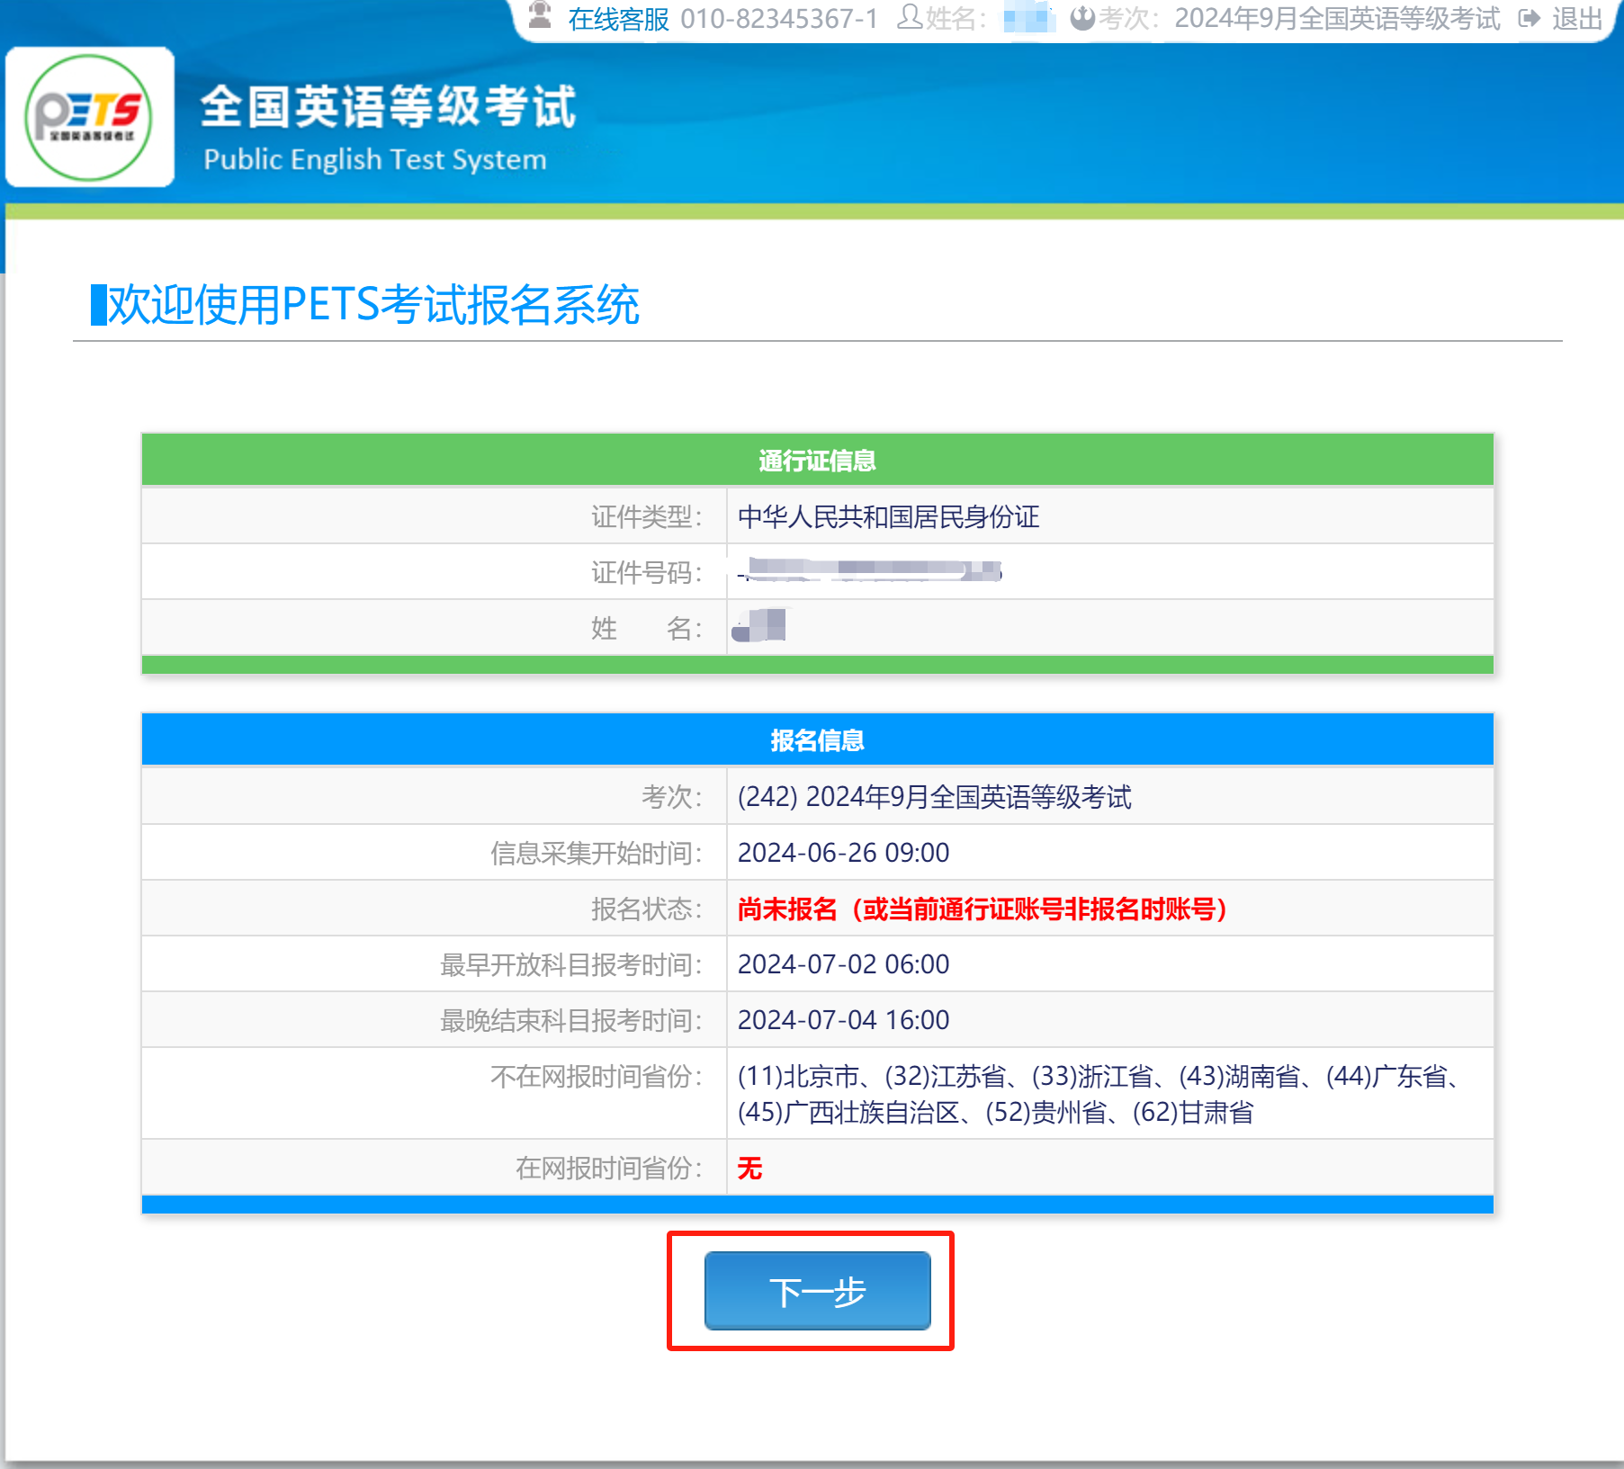Click the customer service phone number 010-82345367-1

click(x=778, y=19)
